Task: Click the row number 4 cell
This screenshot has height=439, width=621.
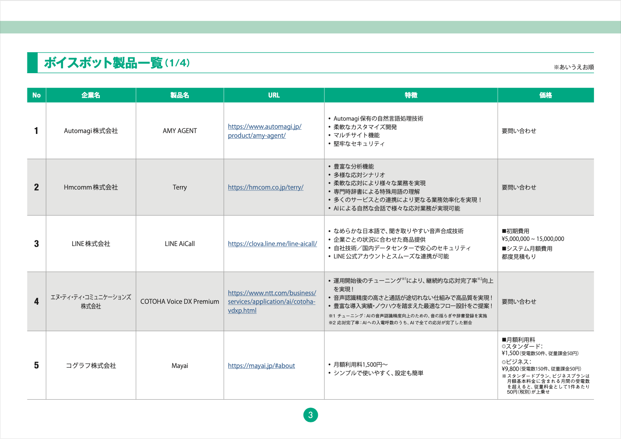Action: tap(36, 302)
